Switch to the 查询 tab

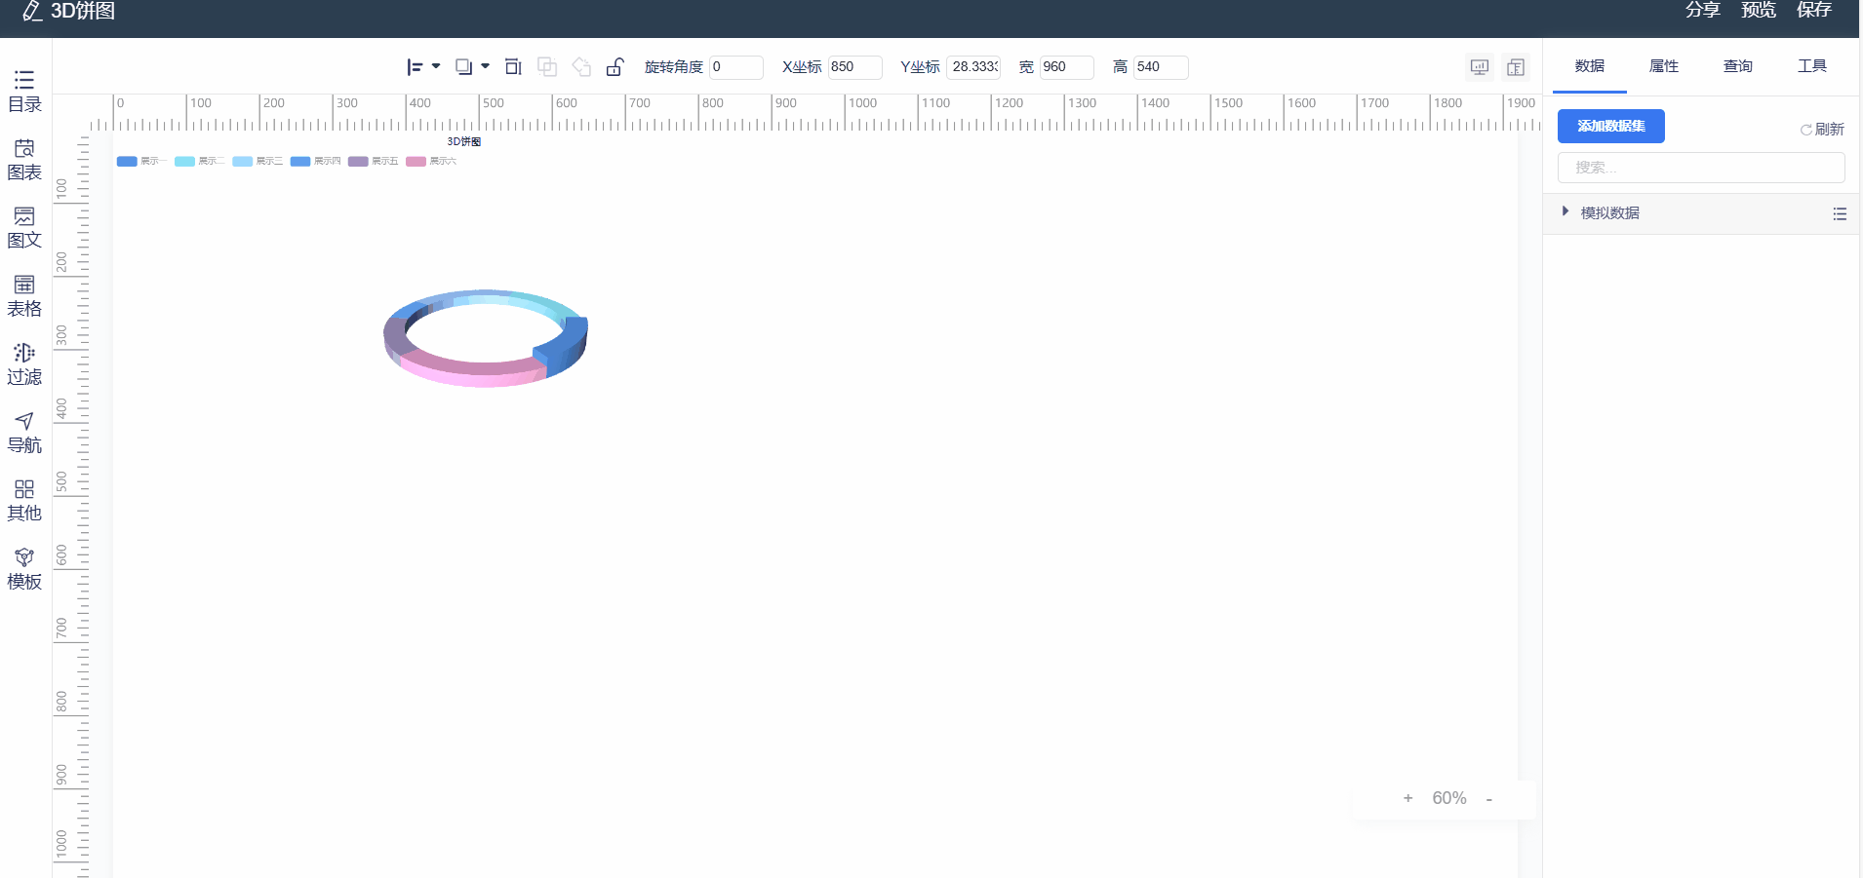point(1738,66)
